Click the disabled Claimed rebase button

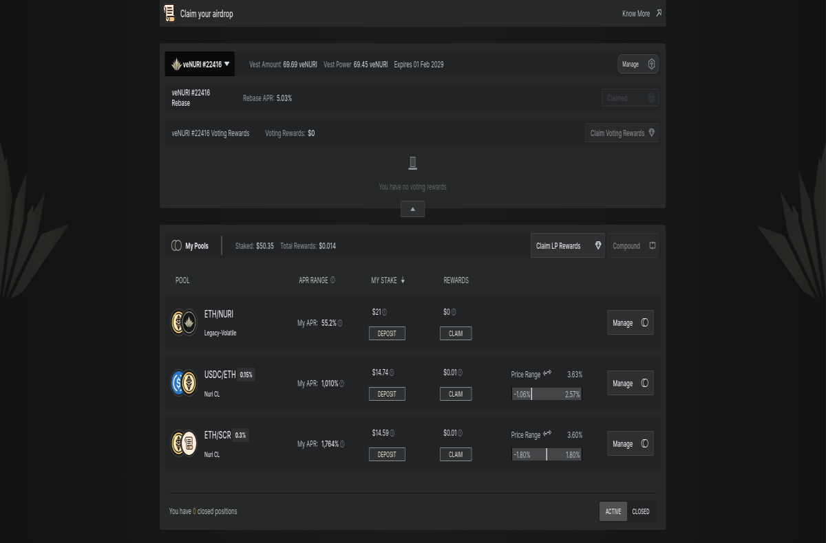(630, 98)
